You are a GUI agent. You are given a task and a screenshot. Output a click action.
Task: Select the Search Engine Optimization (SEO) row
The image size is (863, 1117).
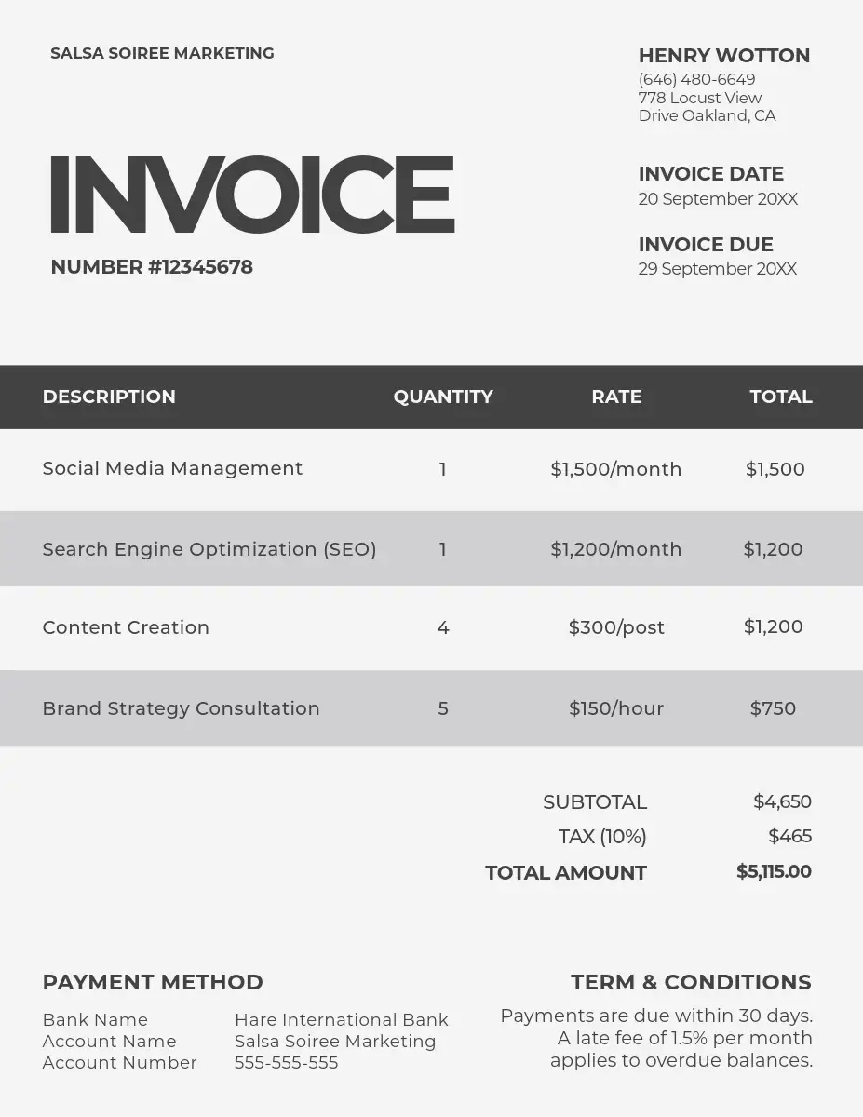[x=209, y=549]
